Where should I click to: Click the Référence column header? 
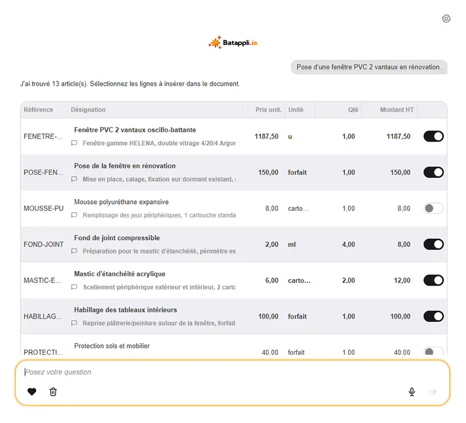(x=38, y=110)
